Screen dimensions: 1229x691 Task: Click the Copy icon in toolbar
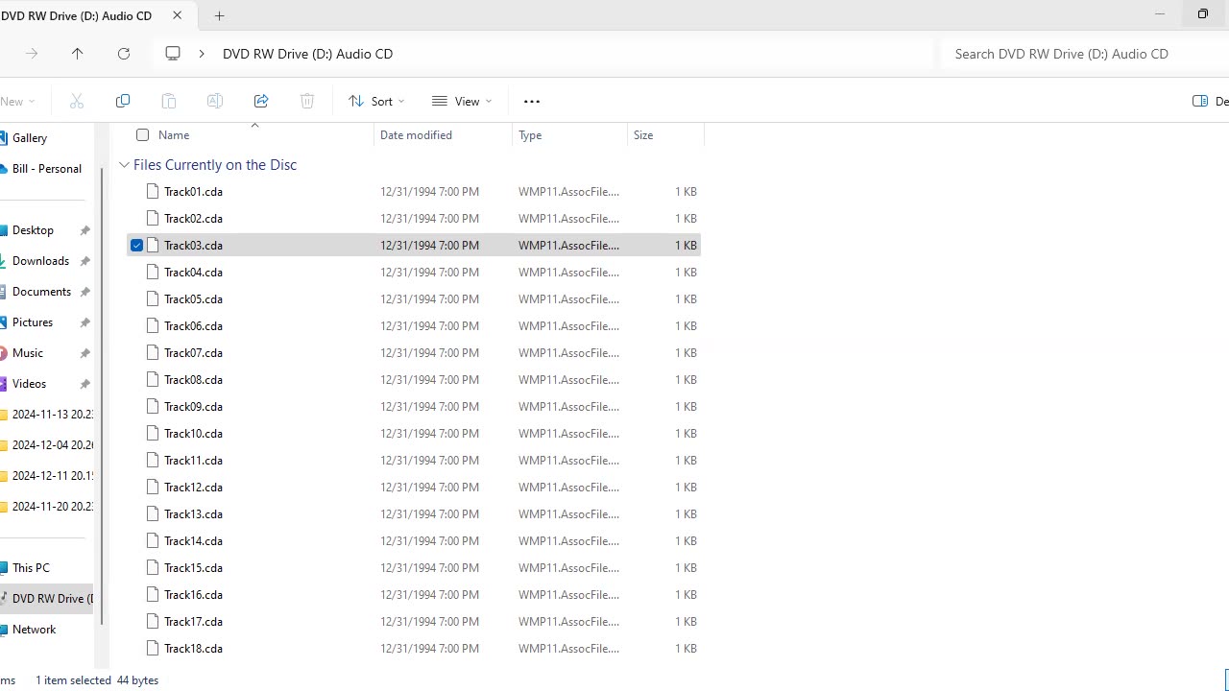coord(123,101)
